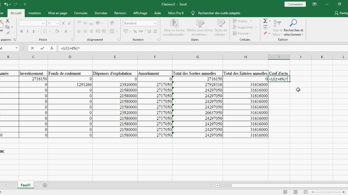This screenshot has height=195, width=348.
Task: Open the font size dropdown
Action: click(x=57, y=23)
